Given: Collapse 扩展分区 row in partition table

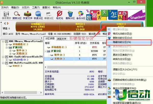Looking at the screenshot, I should point(46,51).
